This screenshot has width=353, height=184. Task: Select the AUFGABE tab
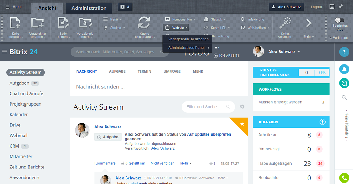[x=117, y=71]
